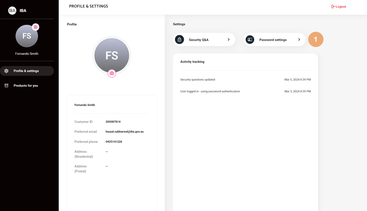Open Products for you menu item
The width and height of the screenshot is (367, 211).
click(26, 86)
